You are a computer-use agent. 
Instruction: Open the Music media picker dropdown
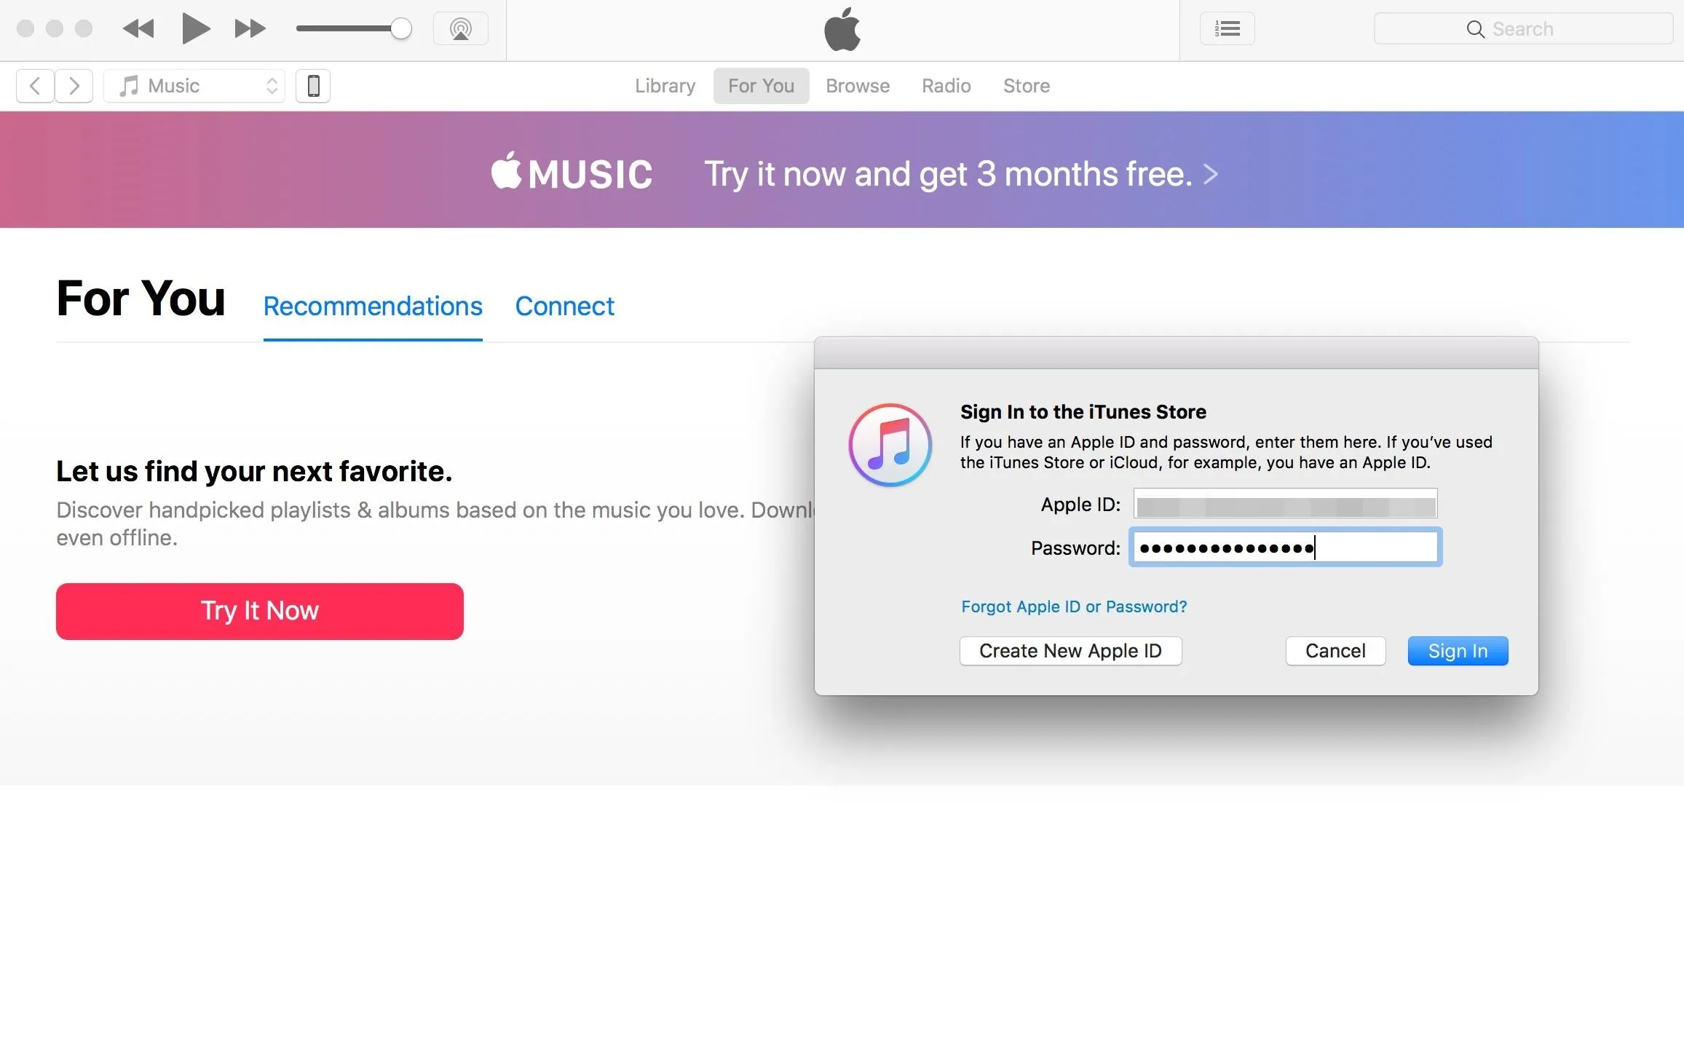194,86
